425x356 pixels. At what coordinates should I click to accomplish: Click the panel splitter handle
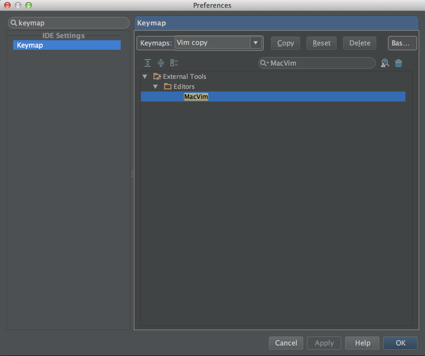click(x=132, y=173)
